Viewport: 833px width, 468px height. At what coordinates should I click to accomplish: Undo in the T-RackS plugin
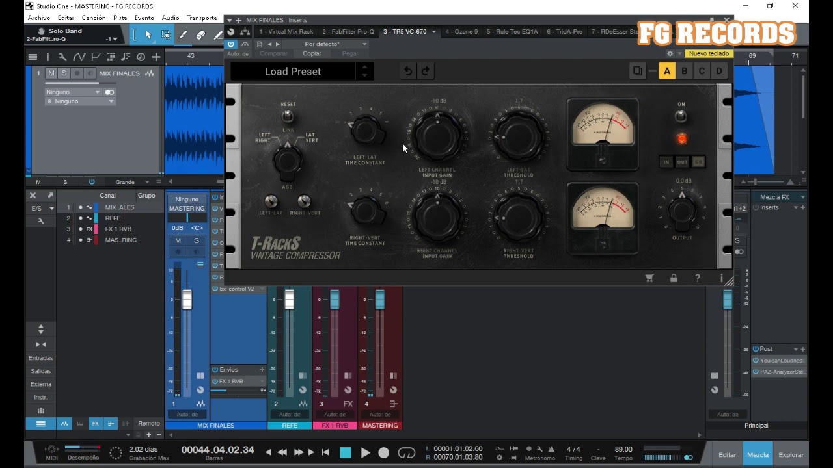click(x=408, y=71)
